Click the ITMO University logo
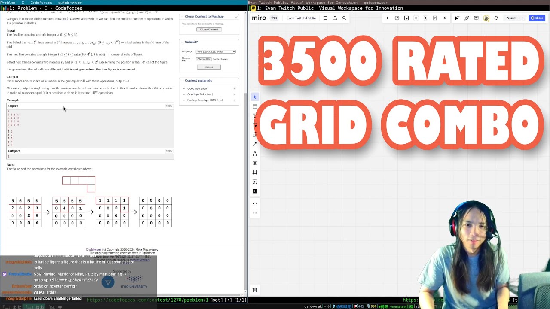This screenshot has width=550, height=309. 134,282
